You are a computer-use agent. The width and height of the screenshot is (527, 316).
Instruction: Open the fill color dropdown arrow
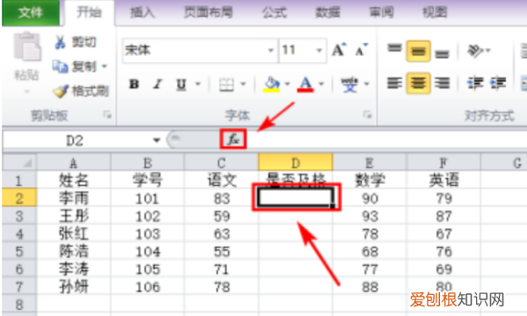(287, 83)
